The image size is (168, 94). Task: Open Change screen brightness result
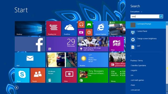pos(146,40)
